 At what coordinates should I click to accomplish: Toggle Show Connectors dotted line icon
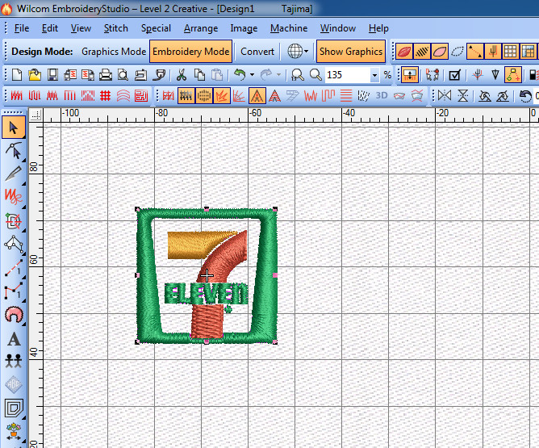[x=474, y=52]
